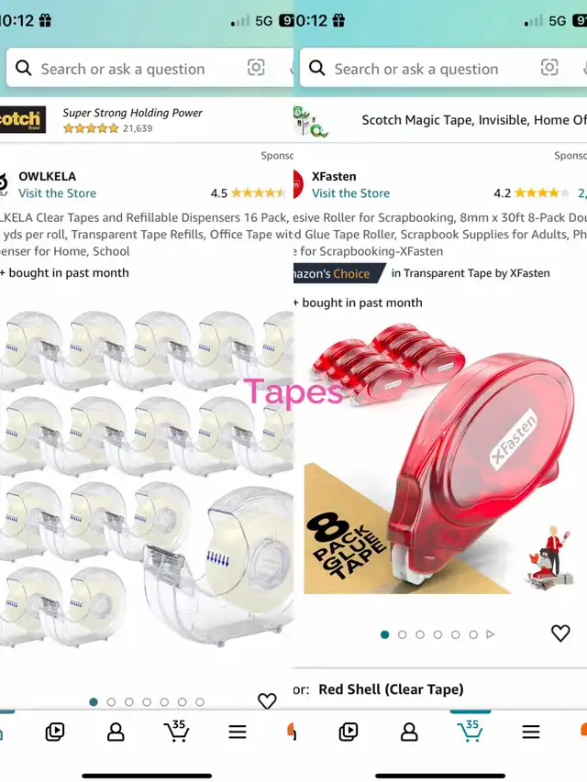Open OWLKELA 4.5 star rating reviews
587x782 pixels.
point(248,193)
